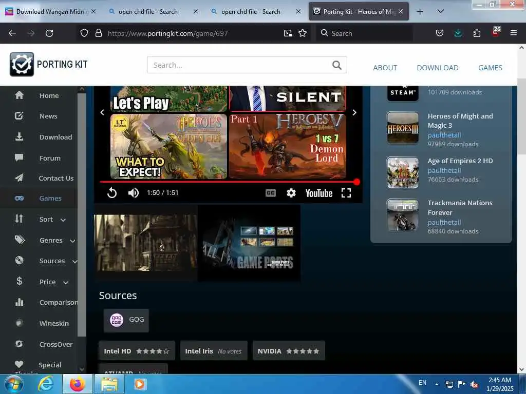The image size is (526, 394).
Task: Reload the page in Firefox
Action: pos(49,33)
